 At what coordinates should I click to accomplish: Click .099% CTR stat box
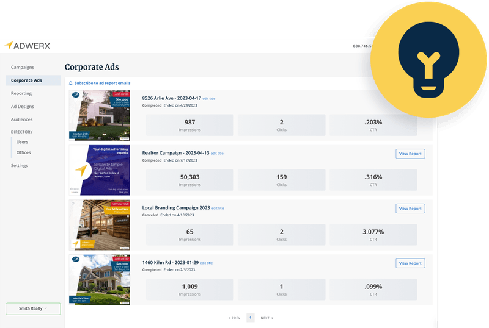point(373,290)
